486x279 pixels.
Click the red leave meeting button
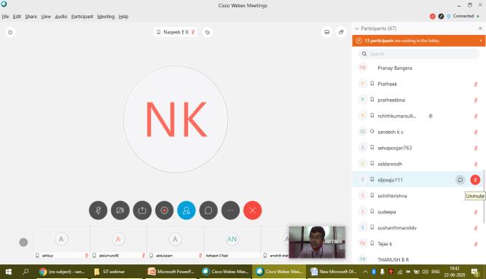[253, 211]
